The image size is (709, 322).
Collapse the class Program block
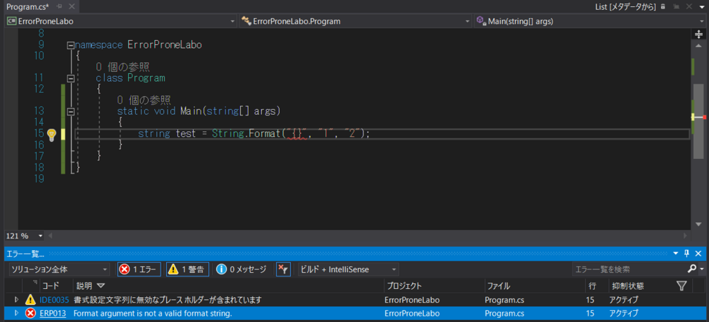pyautogui.click(x=70, y=79)
